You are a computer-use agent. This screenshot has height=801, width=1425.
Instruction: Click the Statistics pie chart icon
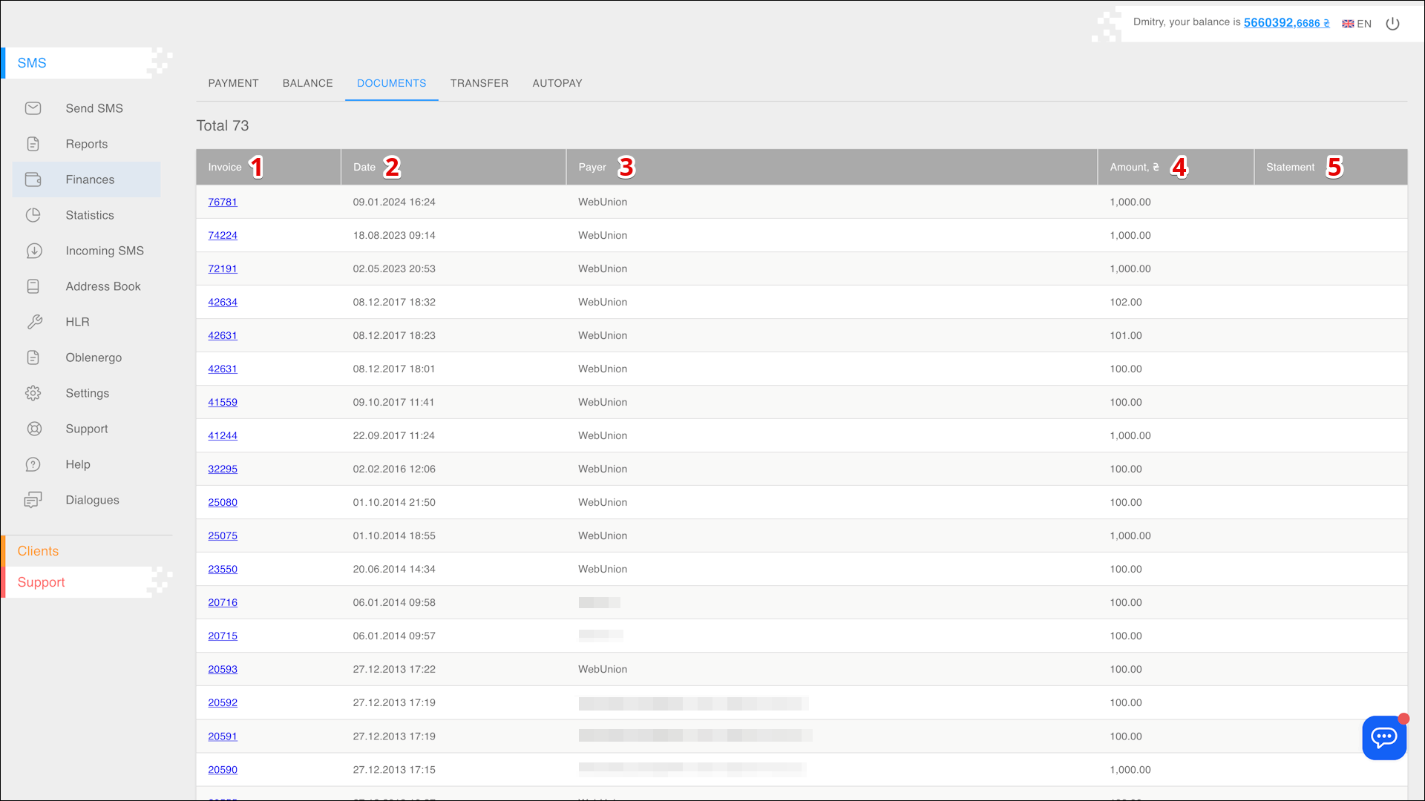33,215
